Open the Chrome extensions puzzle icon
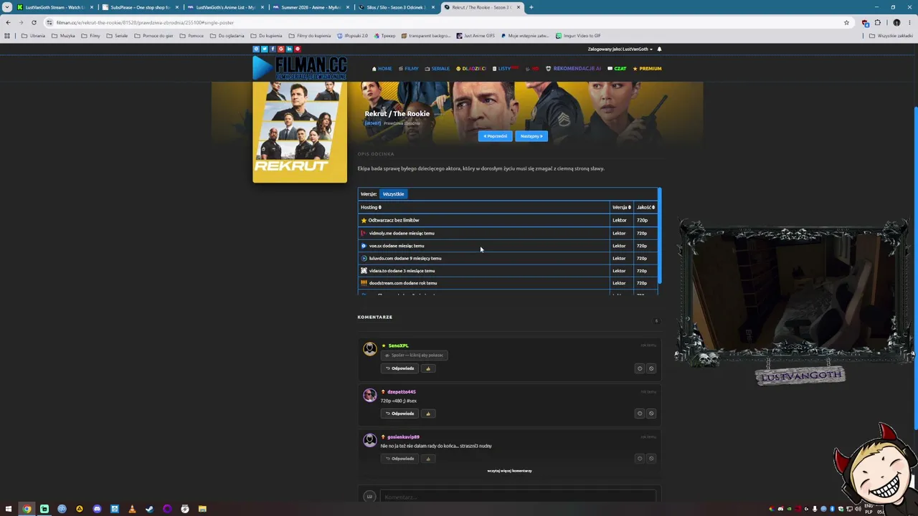 click(x=877, y=22)
